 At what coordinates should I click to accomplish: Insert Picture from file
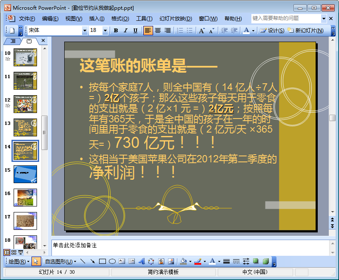[x=171, y=262]
